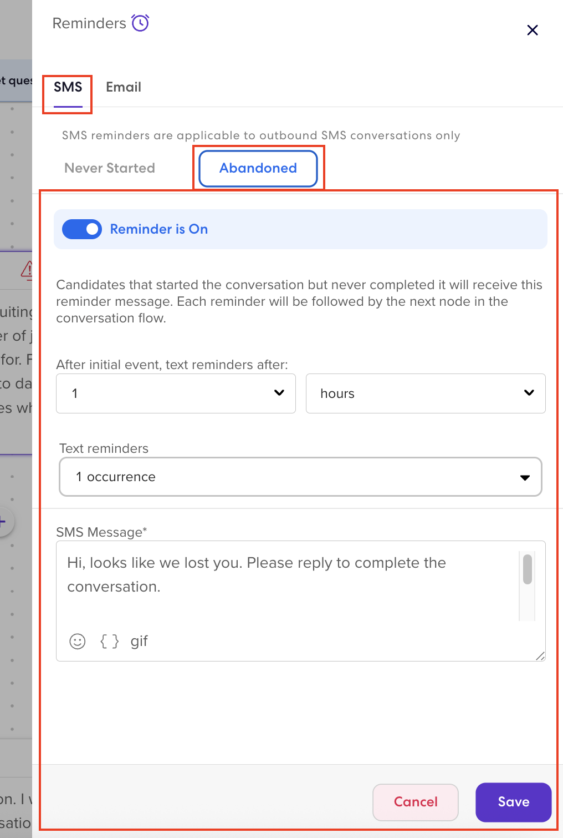The image size is (563, 838).
Task: Select the Abandoned reminder tab
Action: point(258,168)
